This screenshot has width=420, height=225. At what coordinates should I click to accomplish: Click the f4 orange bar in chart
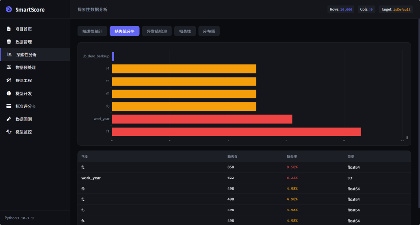point(184,69)
